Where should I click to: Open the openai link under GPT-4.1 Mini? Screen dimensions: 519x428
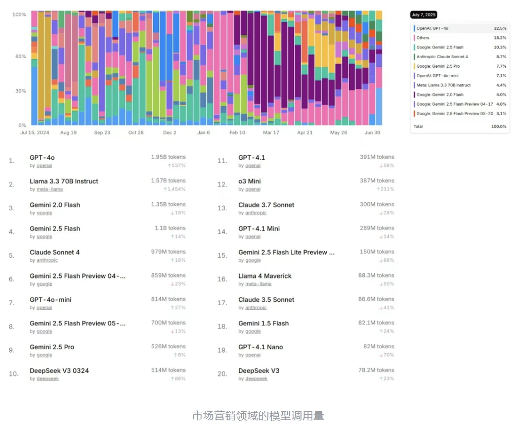(x=253, y=236)
